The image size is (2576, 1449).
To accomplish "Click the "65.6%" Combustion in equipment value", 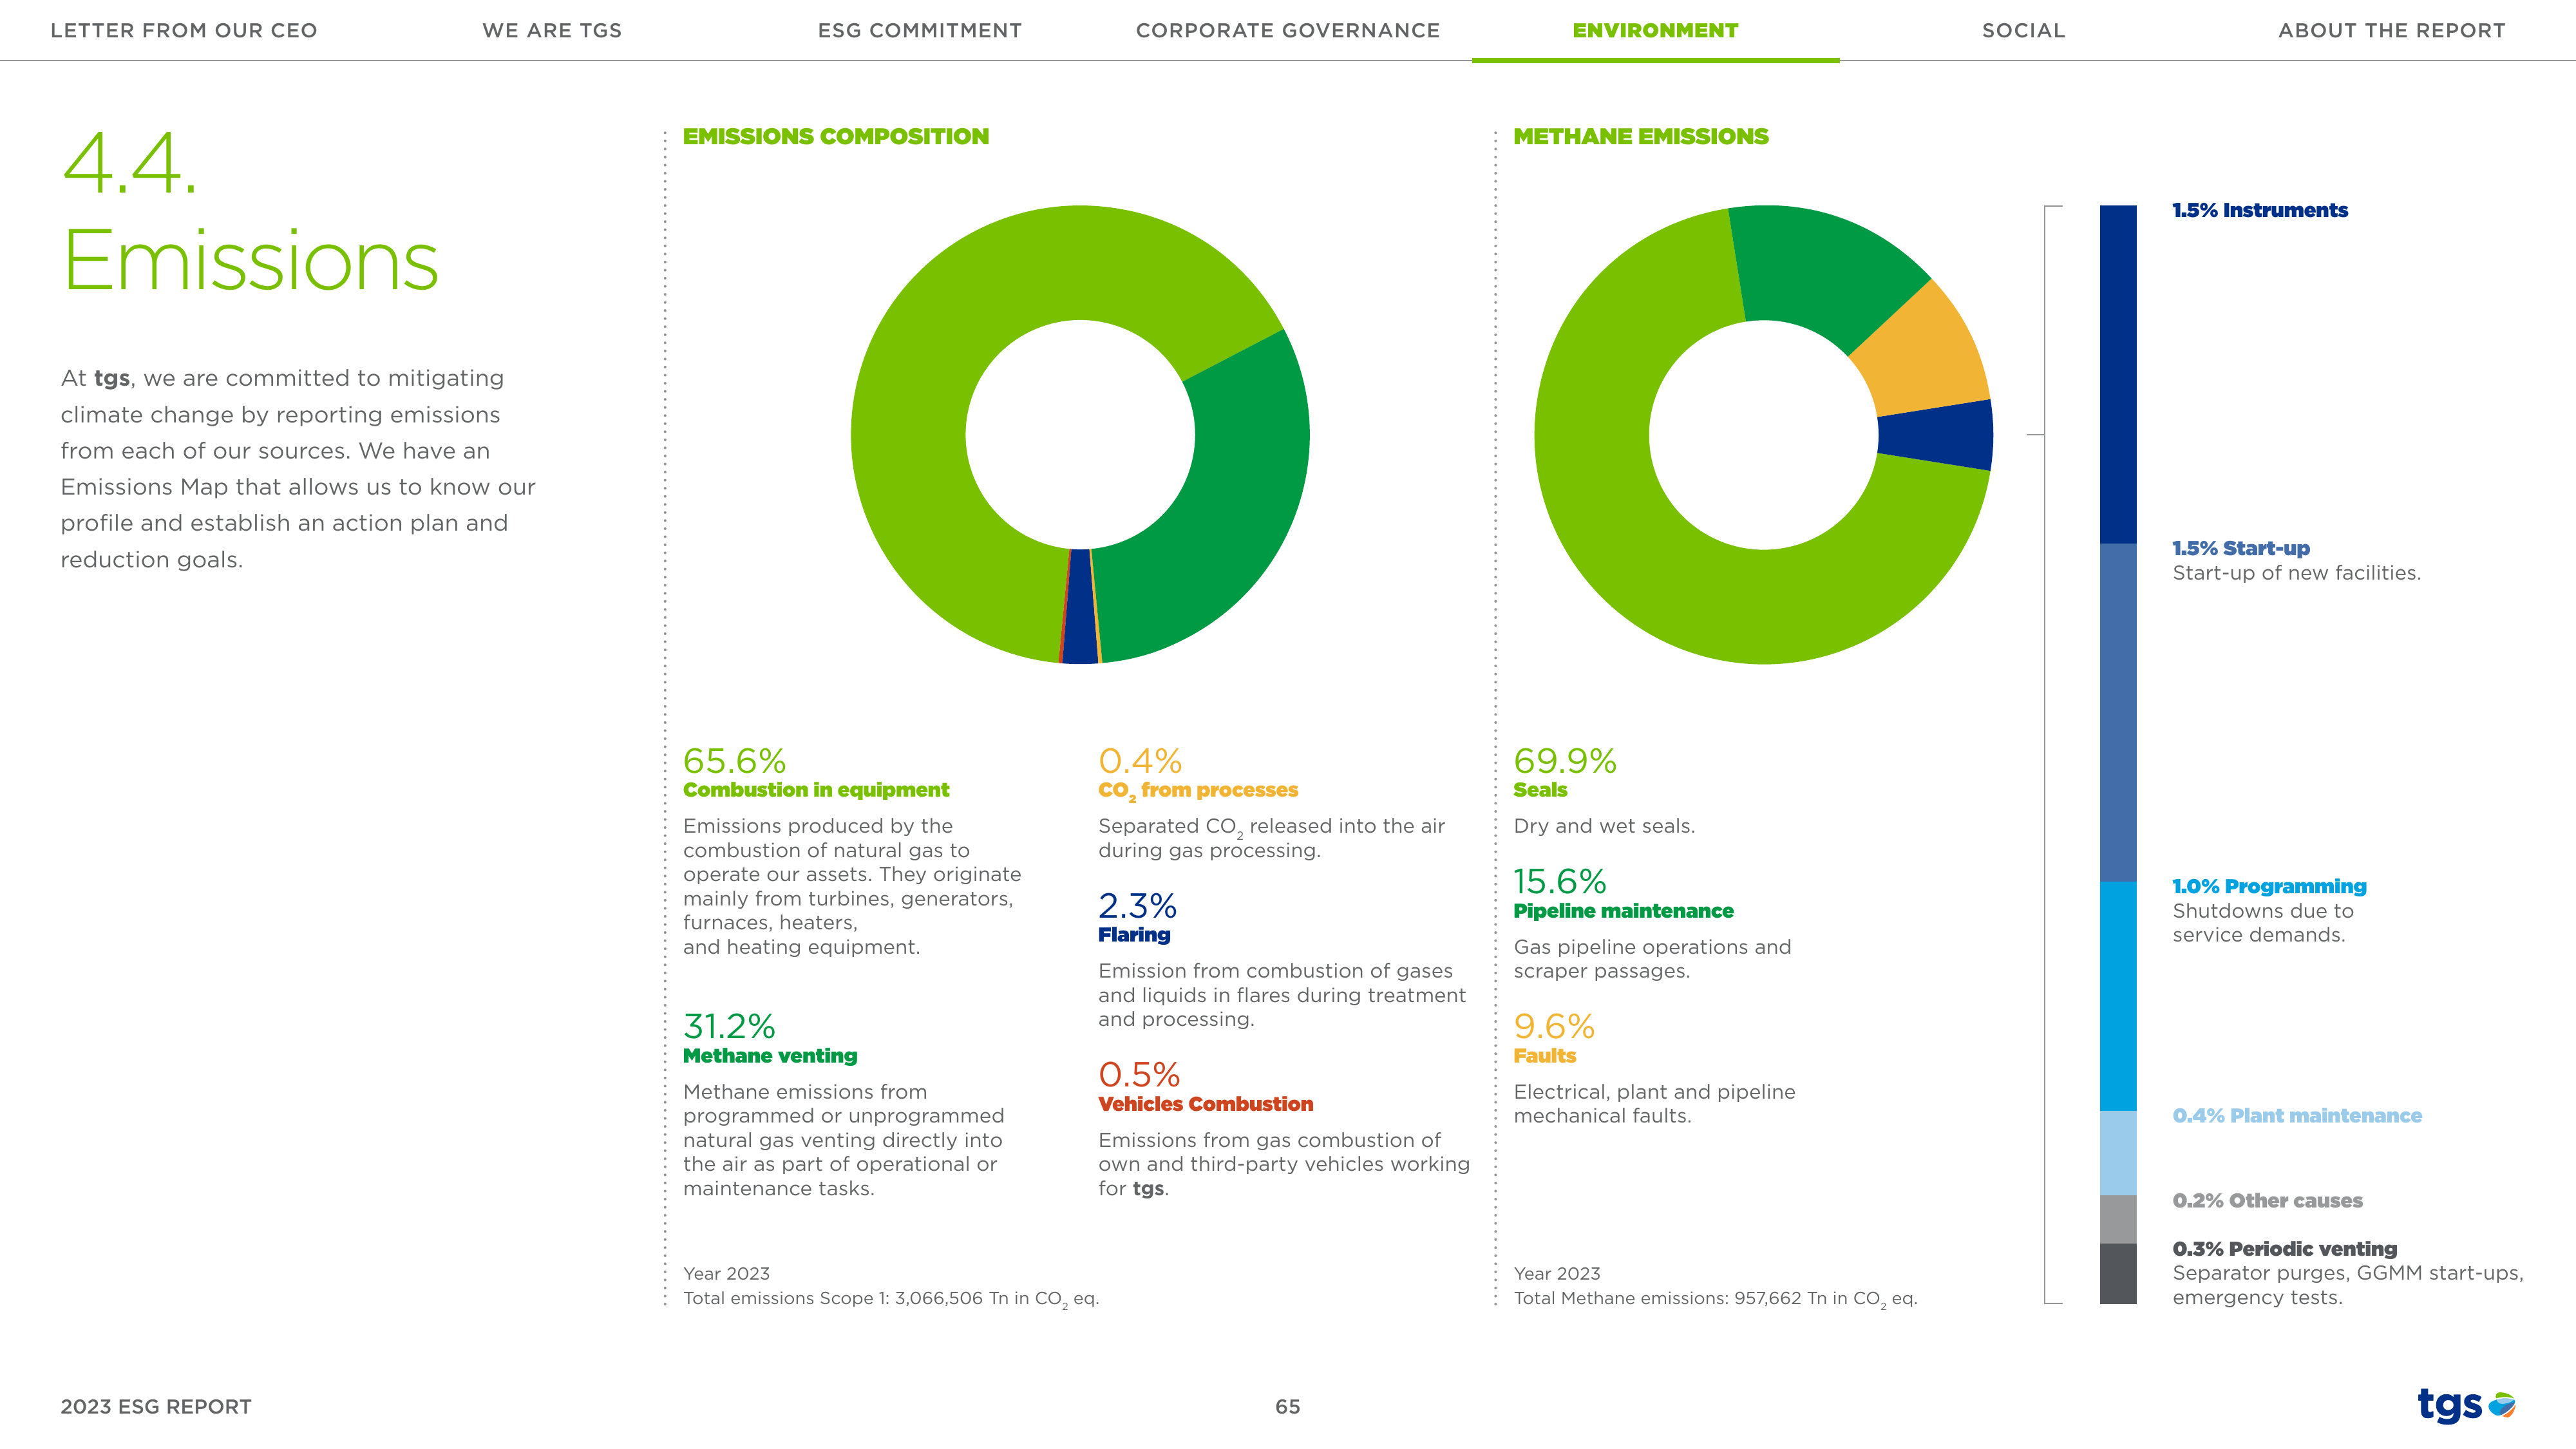I will [x=734, y=761].
